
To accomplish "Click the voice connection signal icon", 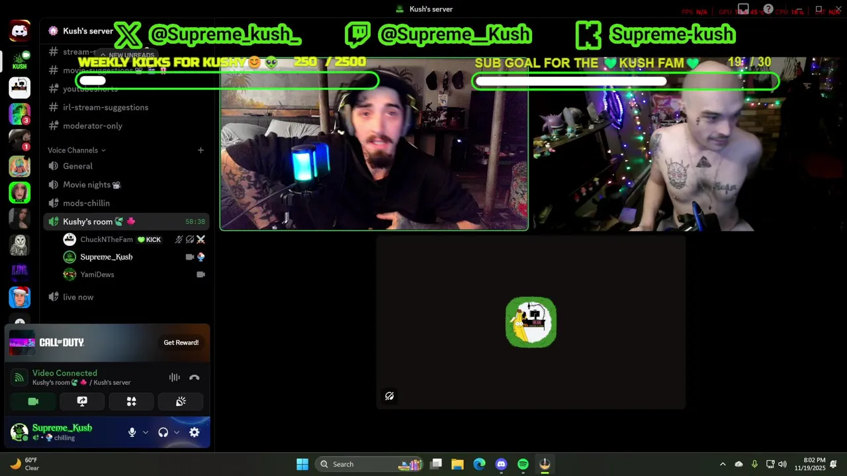I will [x=19, y=377].
